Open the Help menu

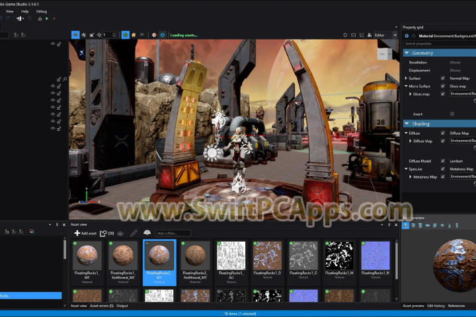[x=25, y=11]
